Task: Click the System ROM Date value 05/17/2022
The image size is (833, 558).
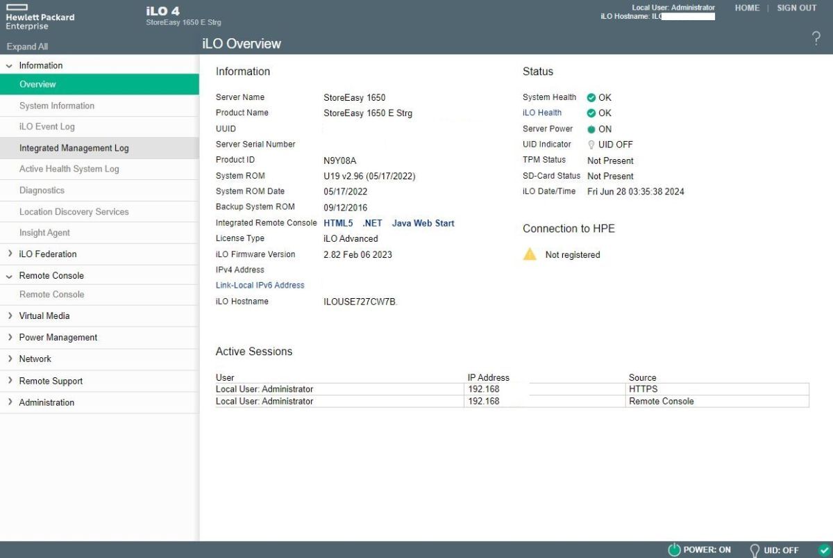Action: 346,192
